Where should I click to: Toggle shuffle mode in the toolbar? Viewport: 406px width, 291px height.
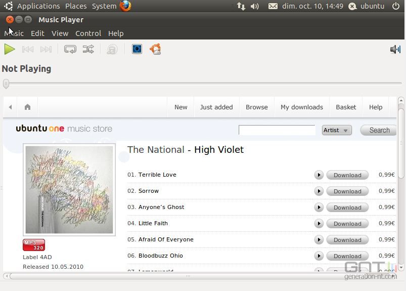[x=88, y=49]
